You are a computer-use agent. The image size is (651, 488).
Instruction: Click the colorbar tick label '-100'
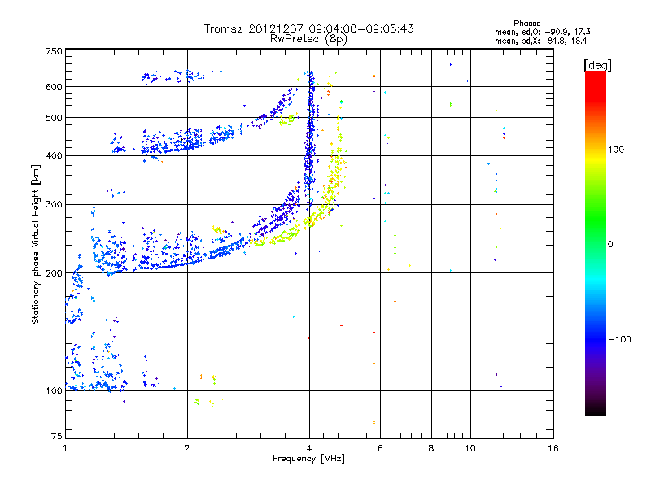619,339
